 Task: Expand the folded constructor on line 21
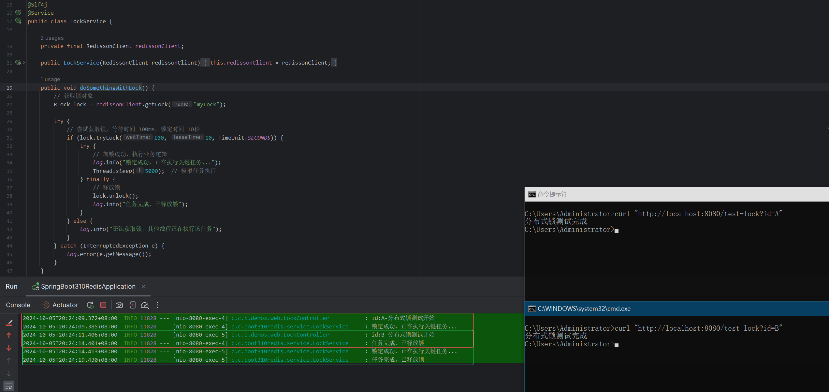(x=24, y=62)
